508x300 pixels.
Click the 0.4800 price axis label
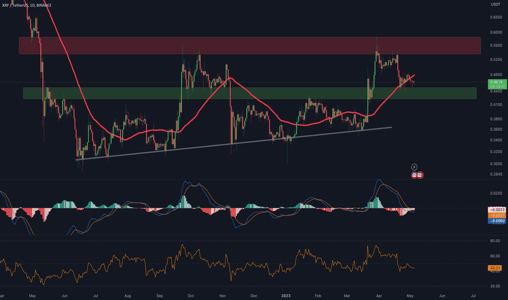point(496,75)
